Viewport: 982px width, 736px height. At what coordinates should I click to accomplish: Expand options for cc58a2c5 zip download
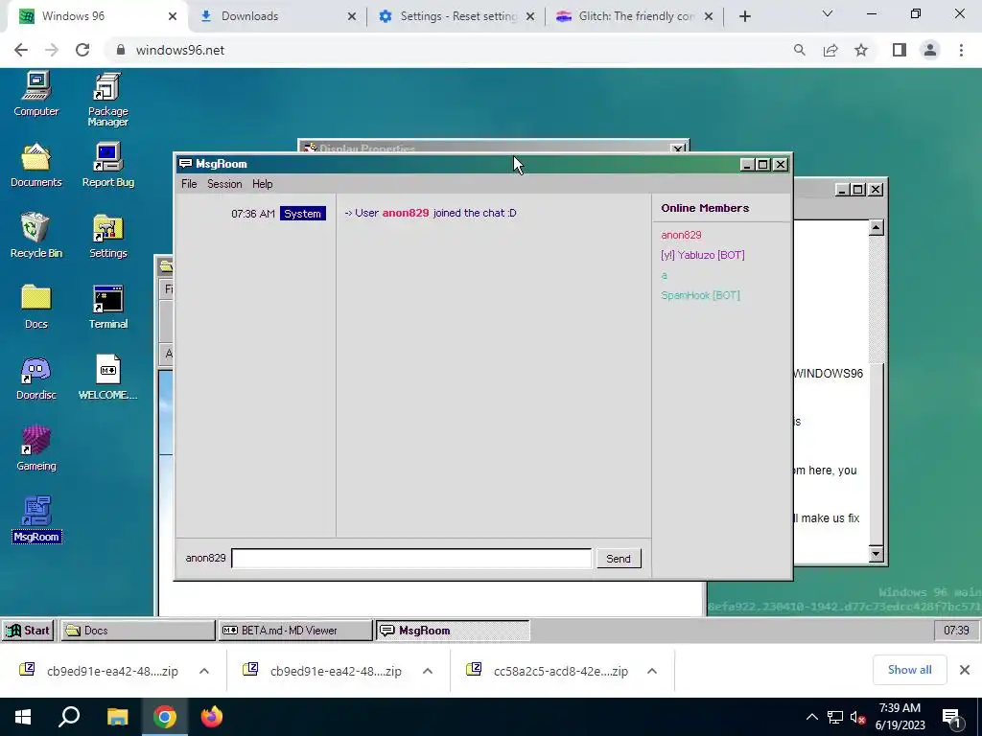652,671
